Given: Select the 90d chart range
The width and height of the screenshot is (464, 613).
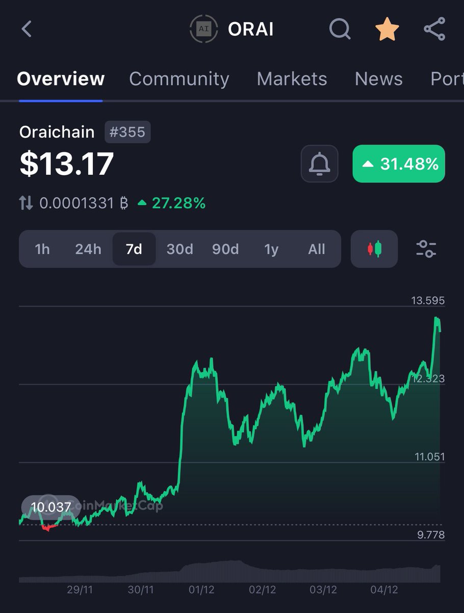Looking at the screenshot, I should [225, 249].
